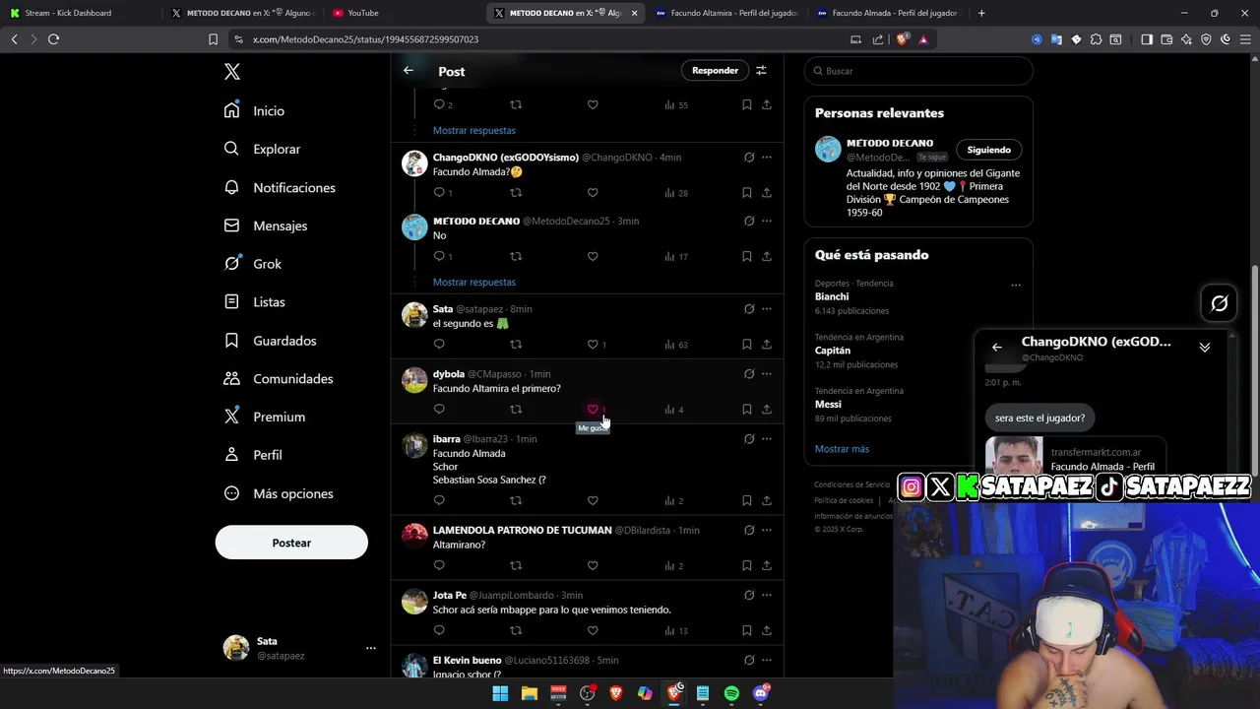Open Notificaciones in sidebar
The image size is (1260, 709).
click(x=280, y=188)
